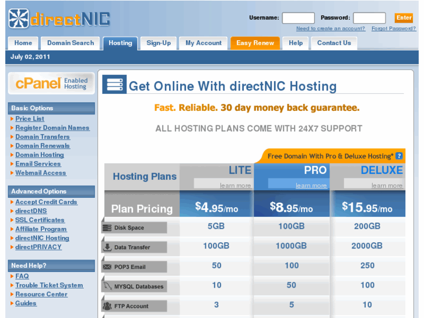Open the Help tab
The width and height of the screenshot is (424, 318).
[296, 43]
